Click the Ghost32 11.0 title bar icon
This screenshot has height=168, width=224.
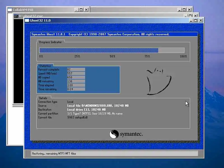27,20
